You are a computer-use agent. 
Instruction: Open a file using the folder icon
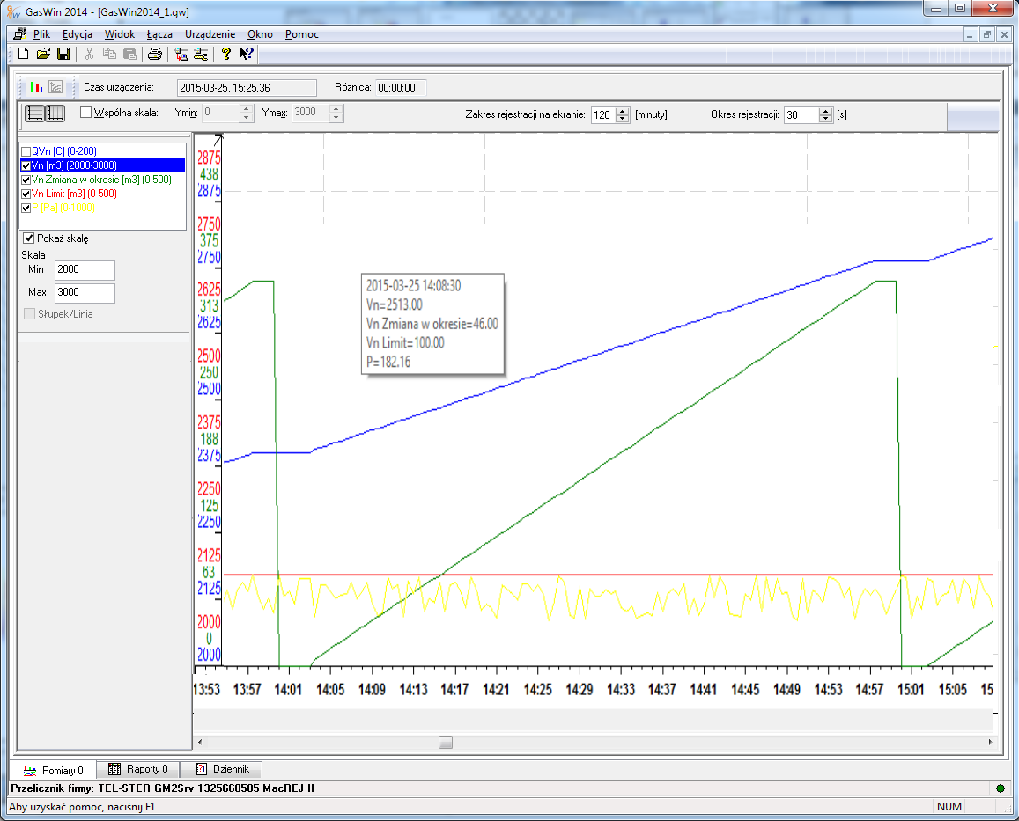point(43,54)
